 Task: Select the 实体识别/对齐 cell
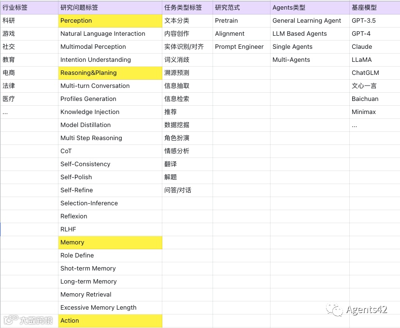187,47
